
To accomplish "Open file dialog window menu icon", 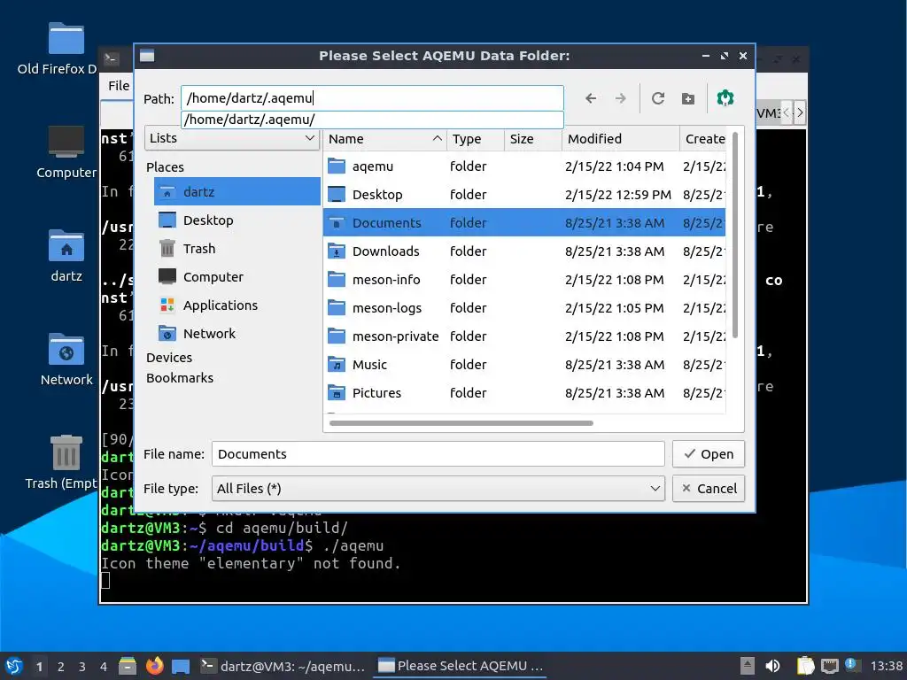I will (x=147, y=56).
